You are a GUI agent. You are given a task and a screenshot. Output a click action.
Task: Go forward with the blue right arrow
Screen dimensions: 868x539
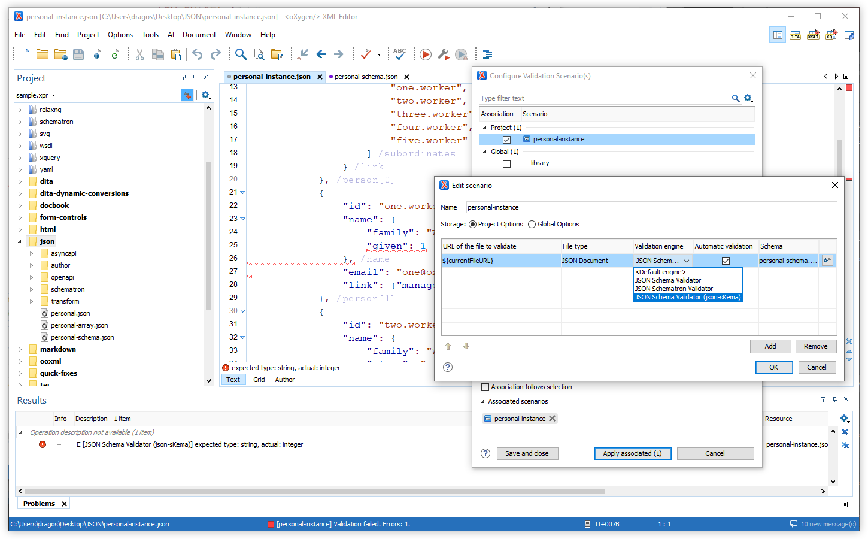pyautogui.click(x=339, y=54)
